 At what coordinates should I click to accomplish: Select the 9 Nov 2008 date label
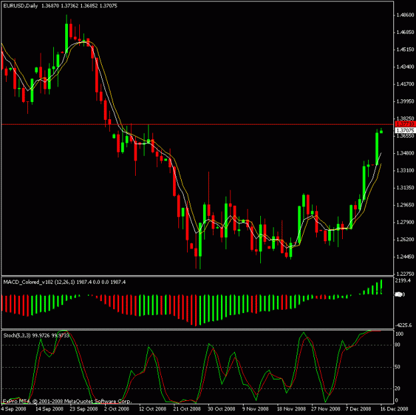pyautogui.click(x=256, y=409)
